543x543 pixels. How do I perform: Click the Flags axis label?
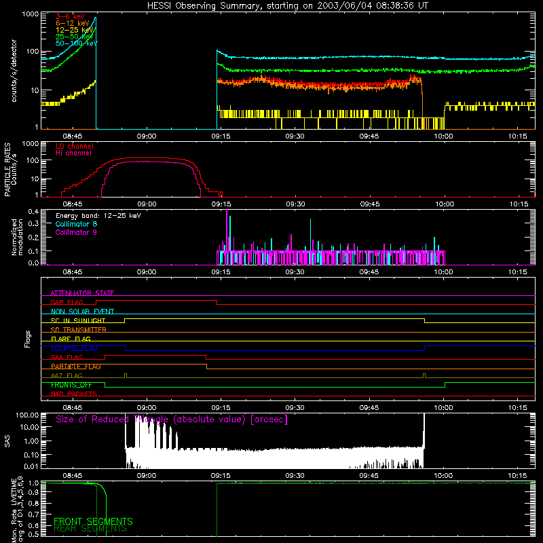click(x=28, y=339)
